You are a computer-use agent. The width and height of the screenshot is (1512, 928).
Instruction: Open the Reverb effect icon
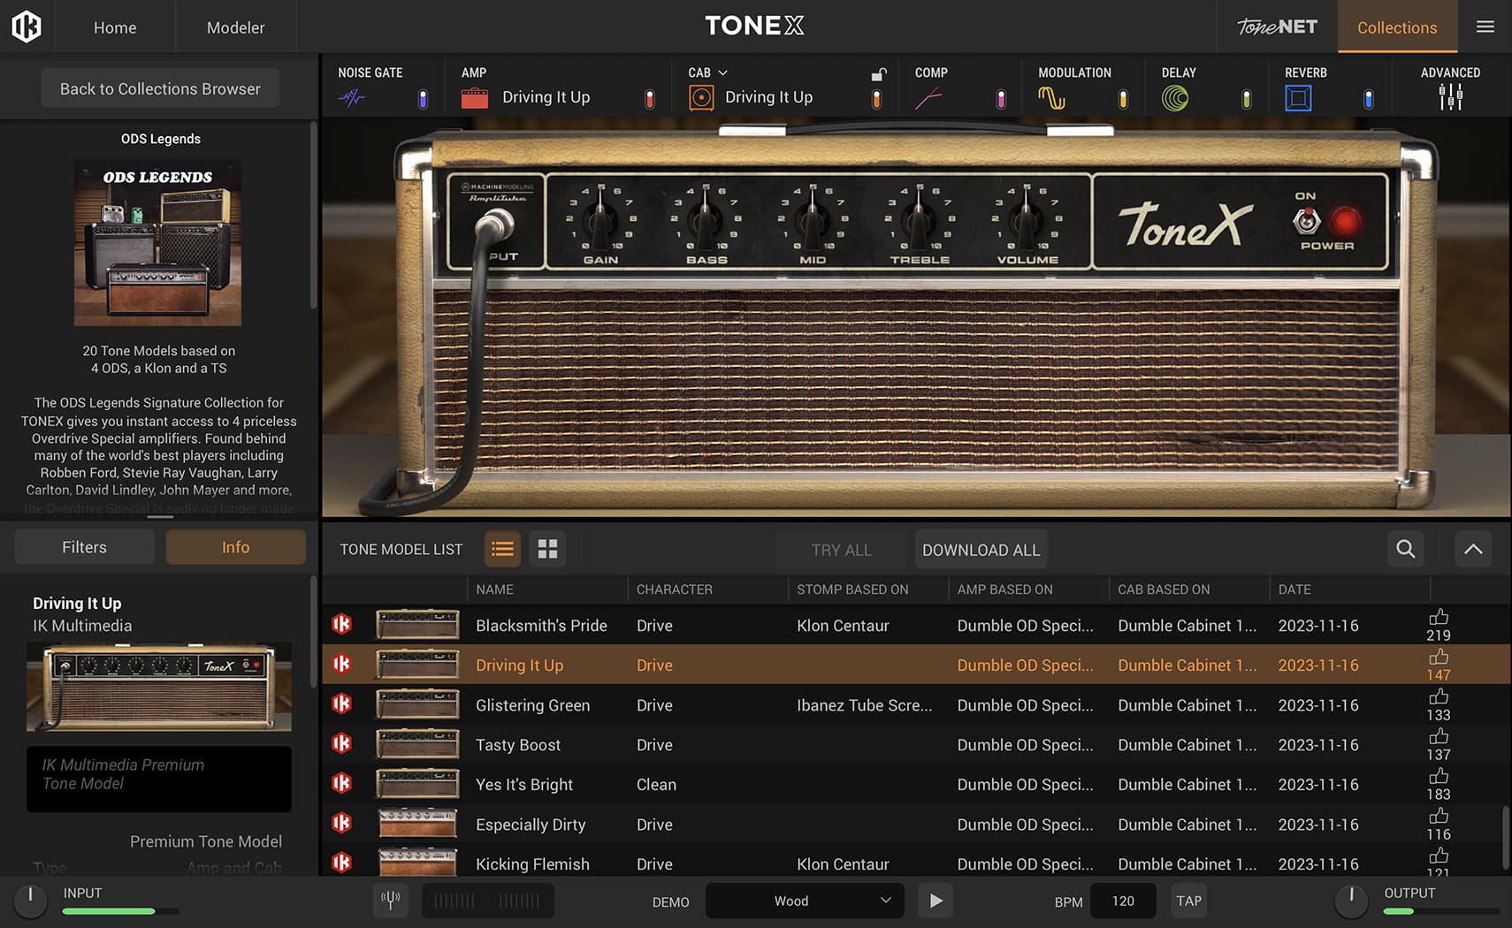(x=1298, y=97)
